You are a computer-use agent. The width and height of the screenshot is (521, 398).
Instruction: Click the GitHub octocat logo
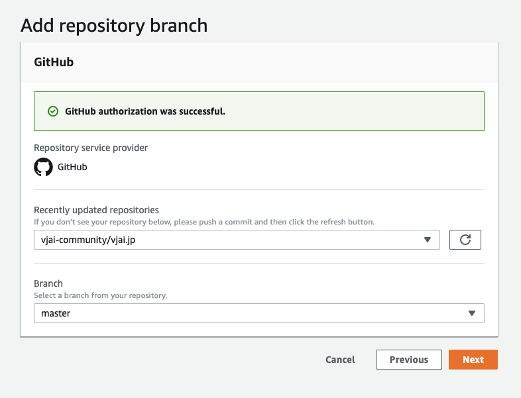(x=43, y=167)
